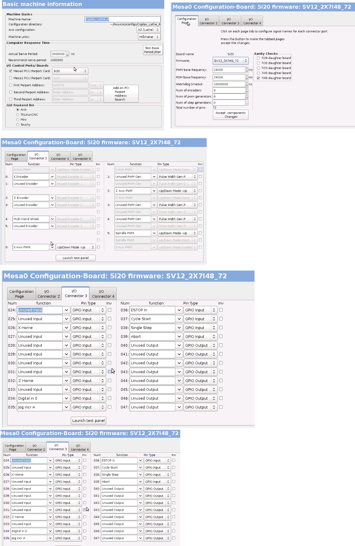Check the First Parport Address box
Screen dimensions: 355x546
coord(11,85)
